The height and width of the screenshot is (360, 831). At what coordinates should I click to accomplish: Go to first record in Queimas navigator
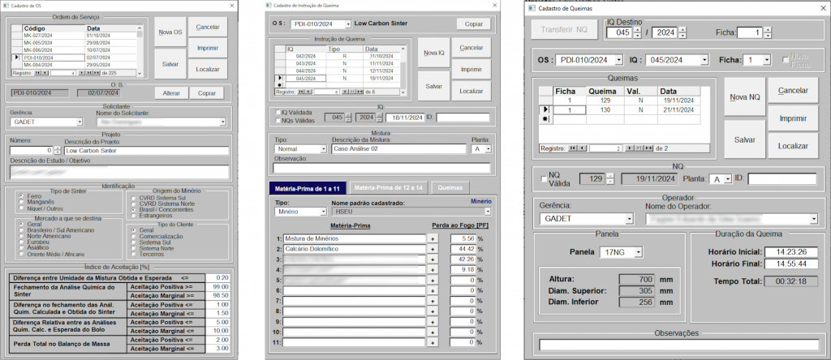coord(571,148)
